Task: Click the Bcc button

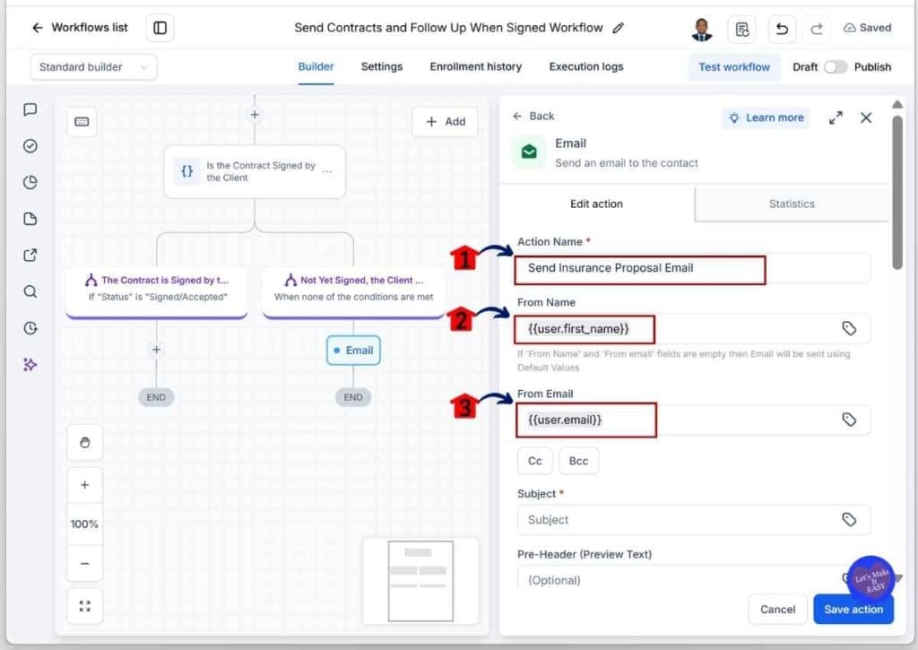Action: (x=578, y=461)
